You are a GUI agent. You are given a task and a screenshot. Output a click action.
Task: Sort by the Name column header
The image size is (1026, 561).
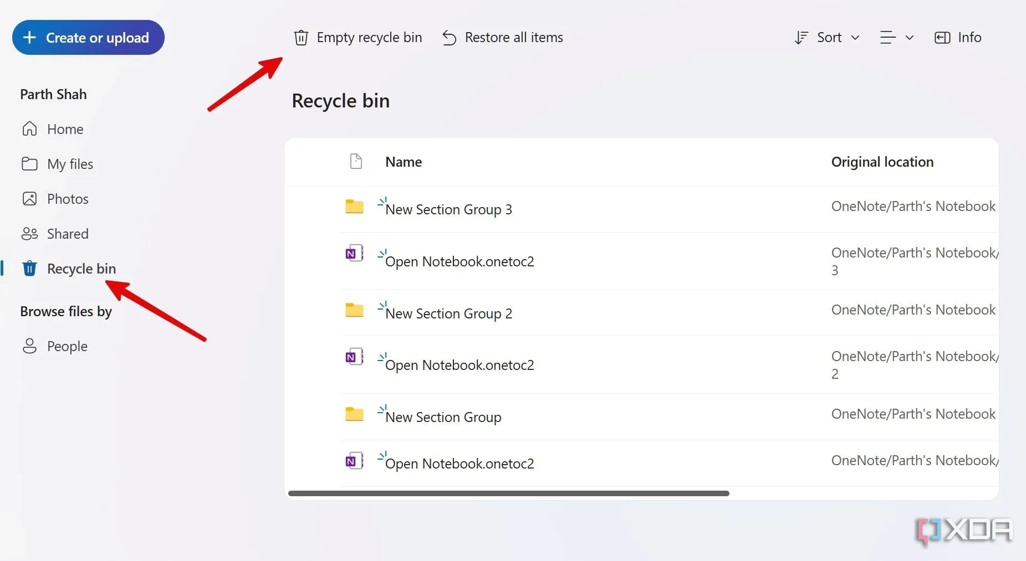(x=404, y=162)
